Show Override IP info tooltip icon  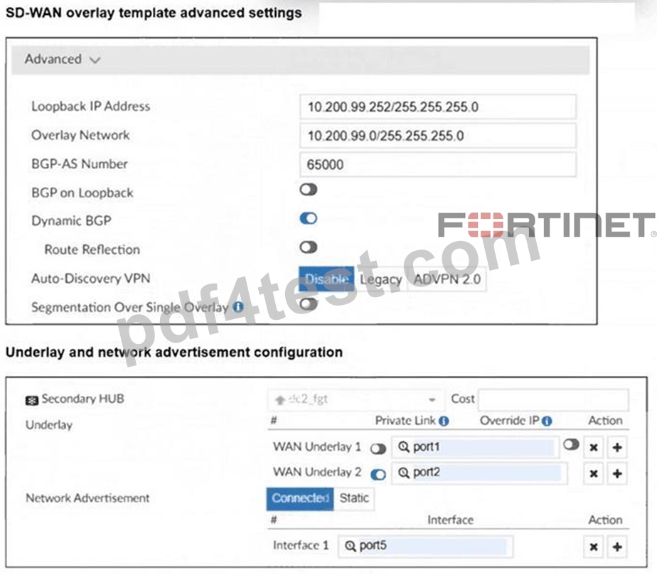tap(547, 421)
